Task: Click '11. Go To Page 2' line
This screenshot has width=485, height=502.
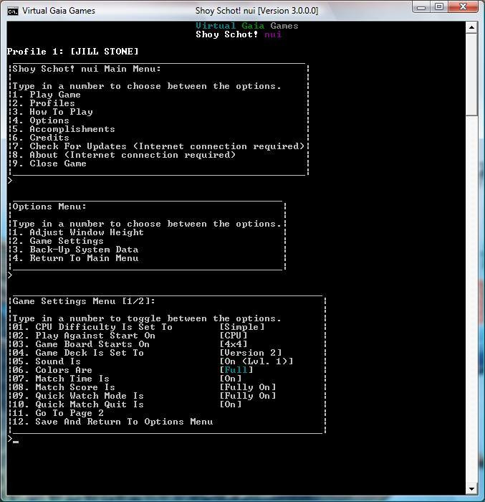Action: point(58,414)
